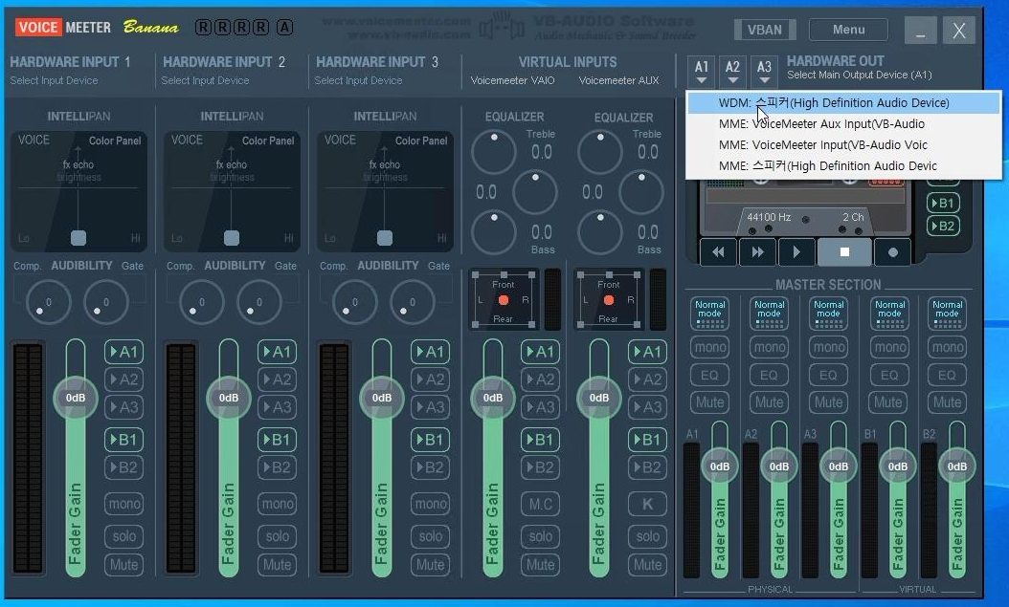Enable B2 routing on Hardware Input 3
Image resolution: width=1009 pixels, height=607 pixels.
430,467
